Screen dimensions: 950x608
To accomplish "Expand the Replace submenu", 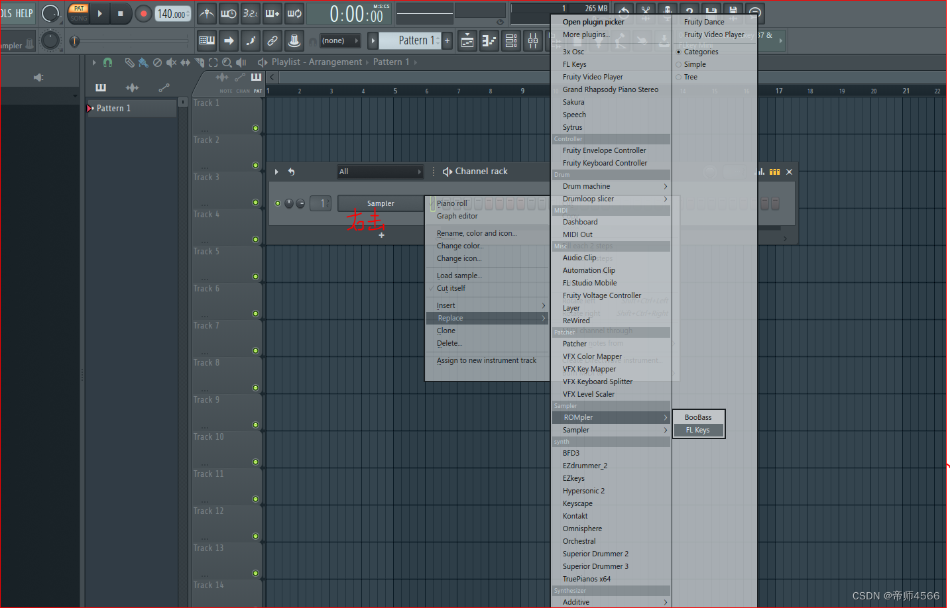I will click(487, 318).
